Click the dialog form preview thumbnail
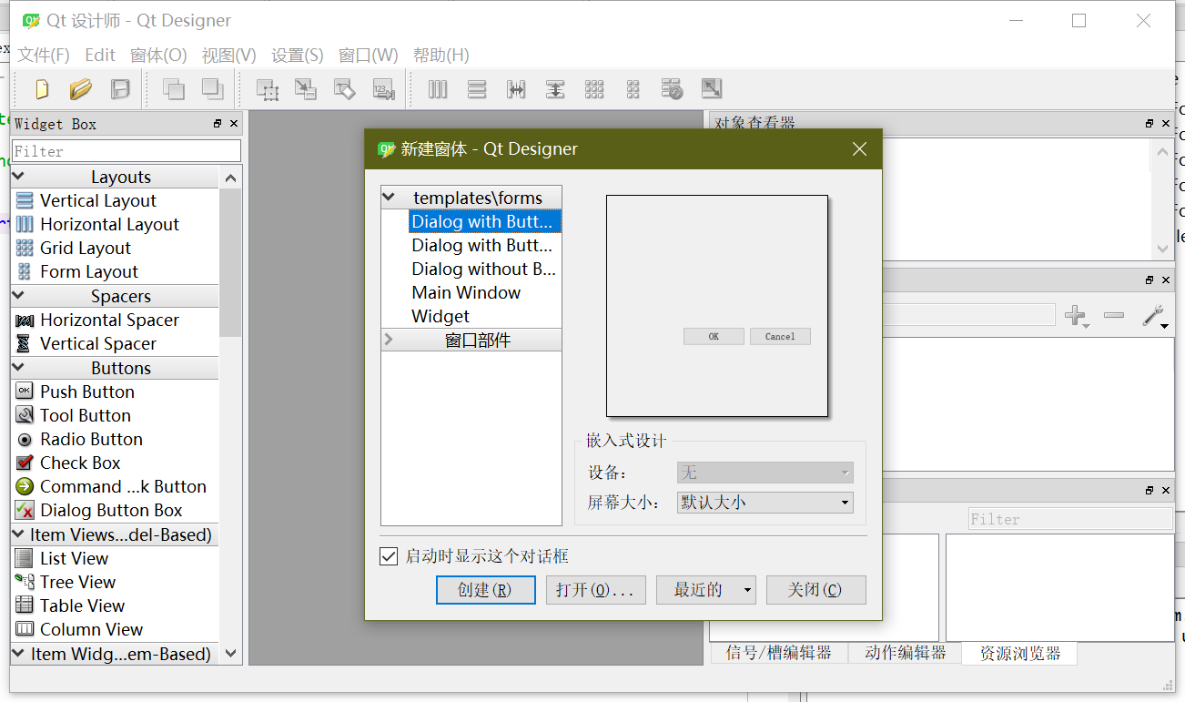 tap(717, 306)
